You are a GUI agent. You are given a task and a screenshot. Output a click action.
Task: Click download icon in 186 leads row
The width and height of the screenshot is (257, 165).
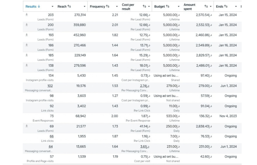(x=27, y=45)
